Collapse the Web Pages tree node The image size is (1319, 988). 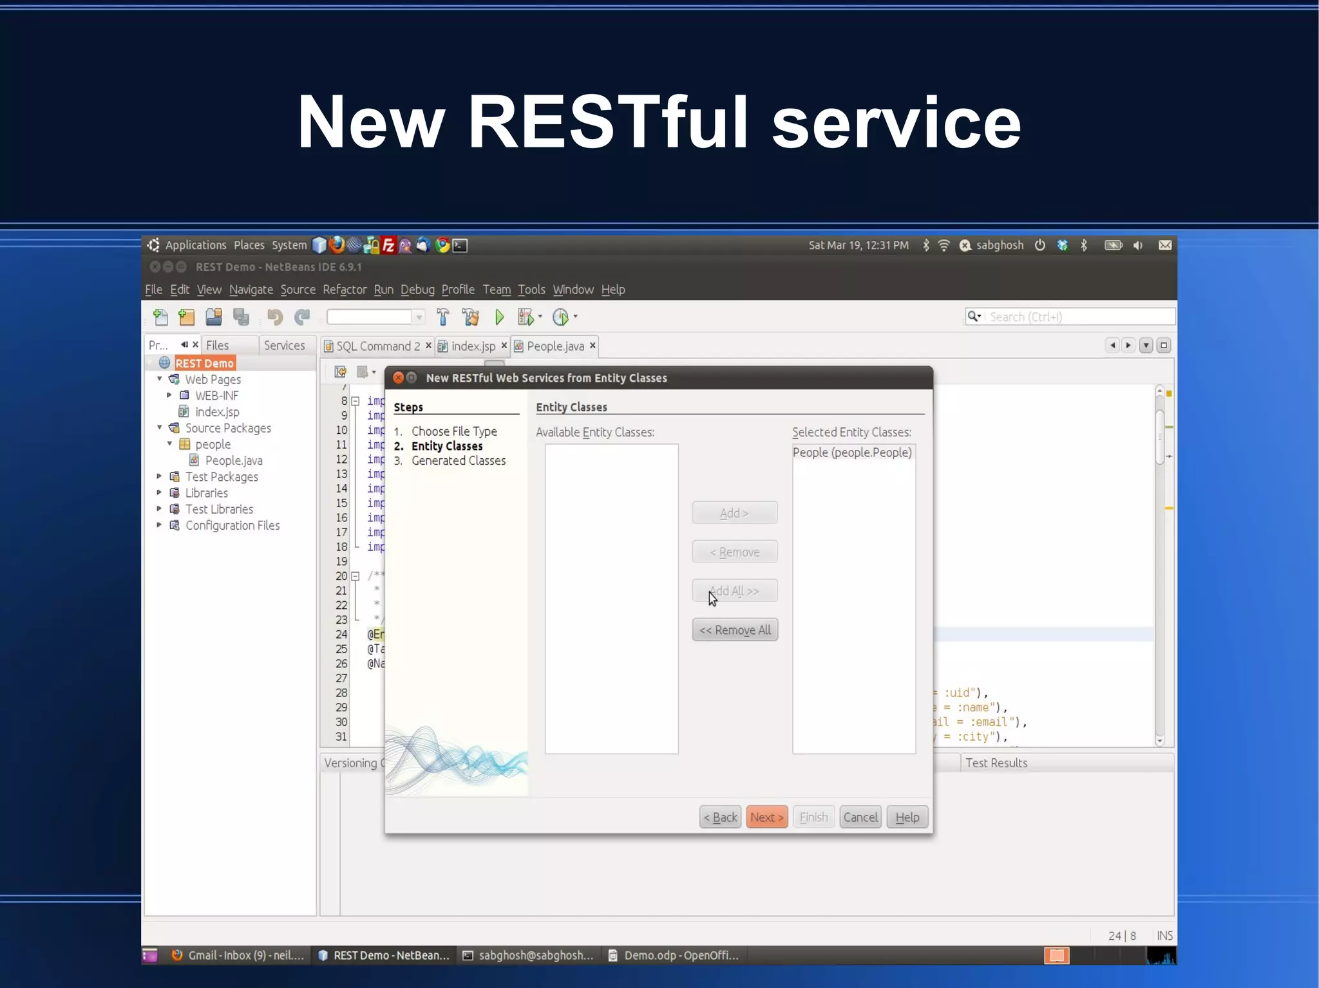pyautogui.click(x=160, y=379)
